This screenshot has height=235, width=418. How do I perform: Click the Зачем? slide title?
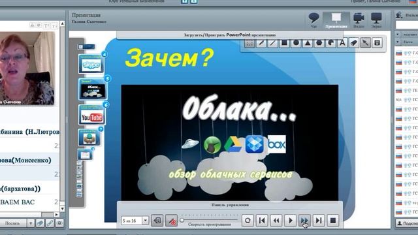(169, 57)
